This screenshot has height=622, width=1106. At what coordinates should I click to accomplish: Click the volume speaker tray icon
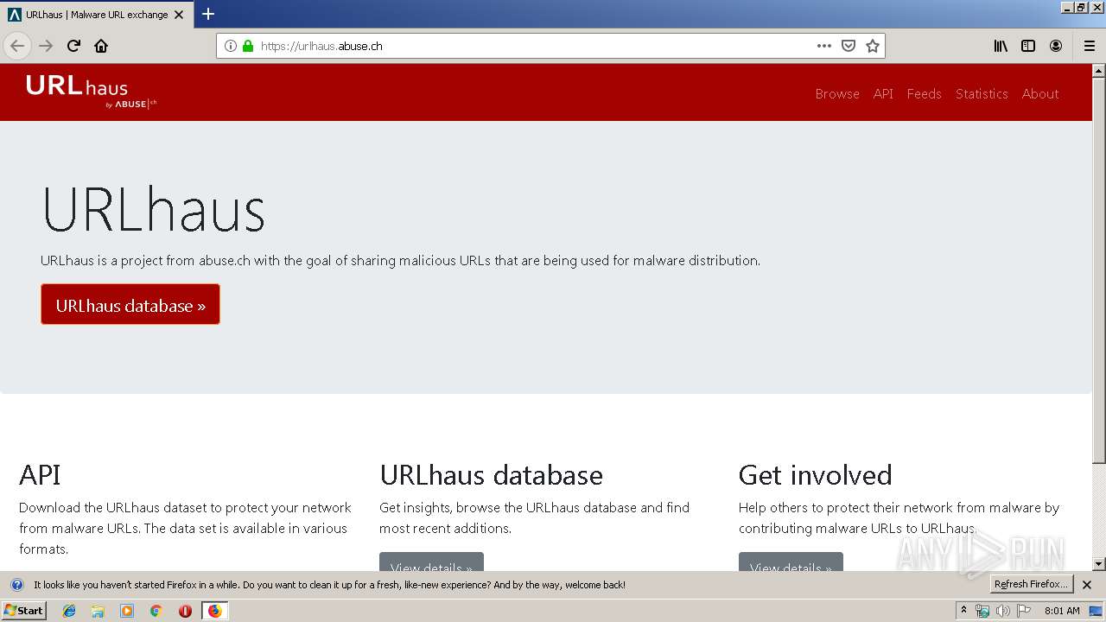pyautogui.click(x=1002, y=611)
